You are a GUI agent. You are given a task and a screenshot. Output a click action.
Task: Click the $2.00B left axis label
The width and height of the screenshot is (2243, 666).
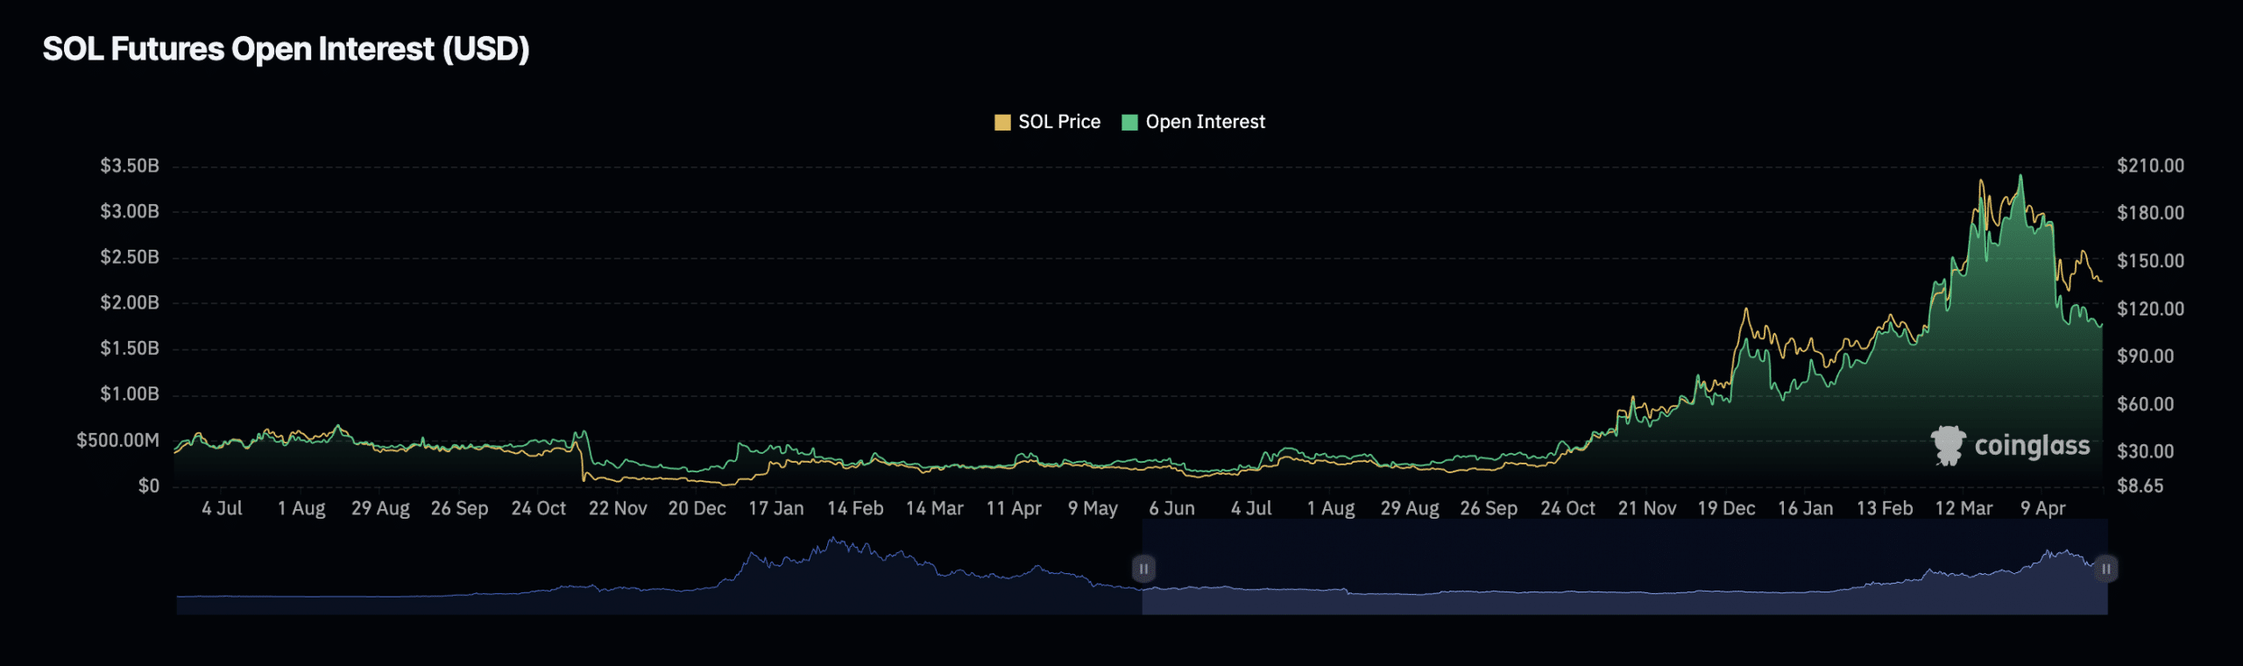click(130, 302)
